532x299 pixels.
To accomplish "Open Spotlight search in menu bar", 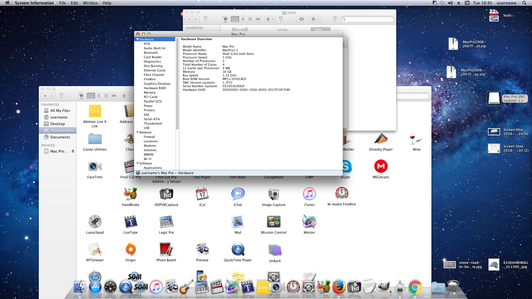I will point(524,3).
